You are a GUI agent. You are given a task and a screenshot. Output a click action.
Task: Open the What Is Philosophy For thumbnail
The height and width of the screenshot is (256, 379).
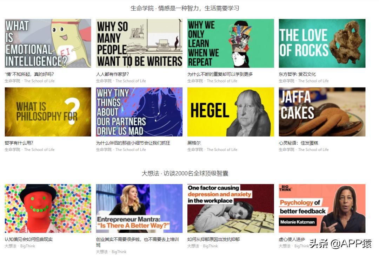48,112
